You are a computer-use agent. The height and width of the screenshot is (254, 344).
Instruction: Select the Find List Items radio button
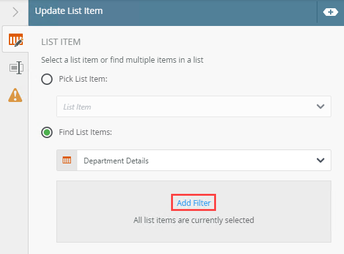click(47, 132)
